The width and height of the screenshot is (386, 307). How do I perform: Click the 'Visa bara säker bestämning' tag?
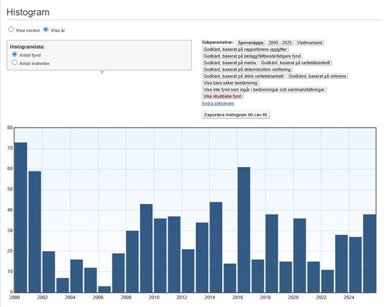231,83
